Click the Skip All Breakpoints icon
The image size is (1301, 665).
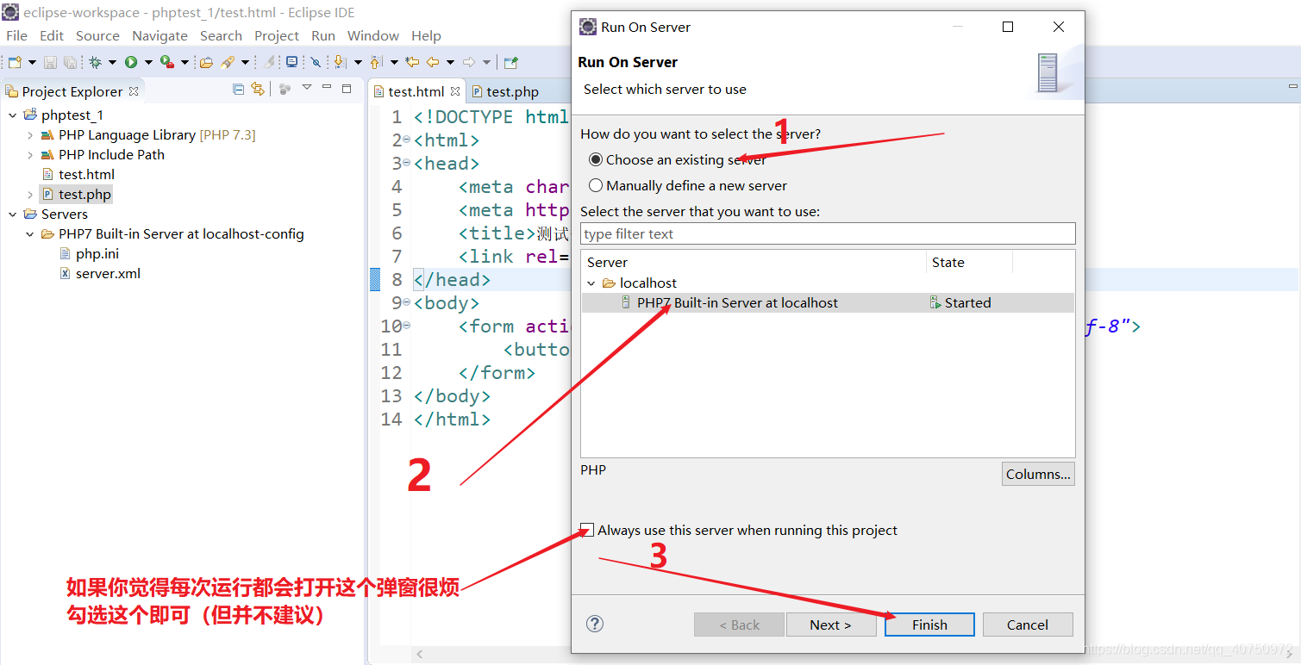(316, 62)
